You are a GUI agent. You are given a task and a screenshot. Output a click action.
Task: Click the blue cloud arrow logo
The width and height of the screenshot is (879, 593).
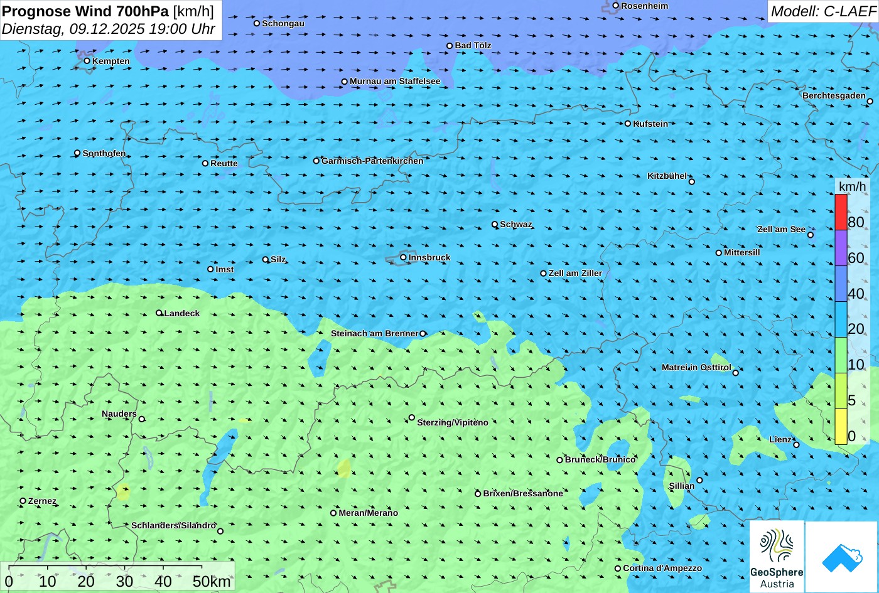842,557
